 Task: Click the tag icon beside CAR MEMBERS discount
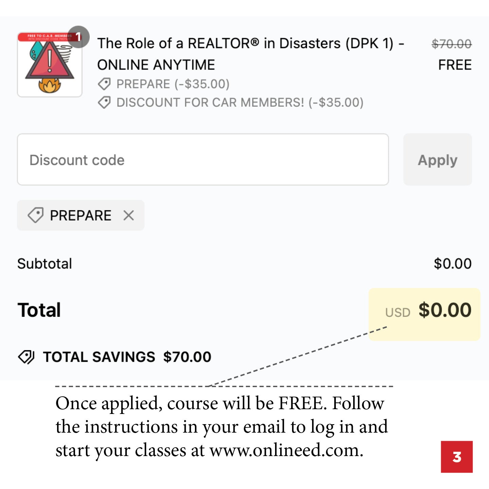[105, 102]
